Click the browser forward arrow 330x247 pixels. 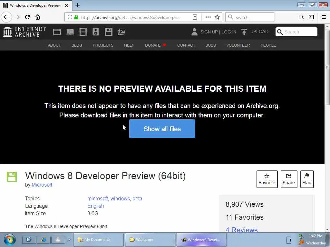(17, 17)
